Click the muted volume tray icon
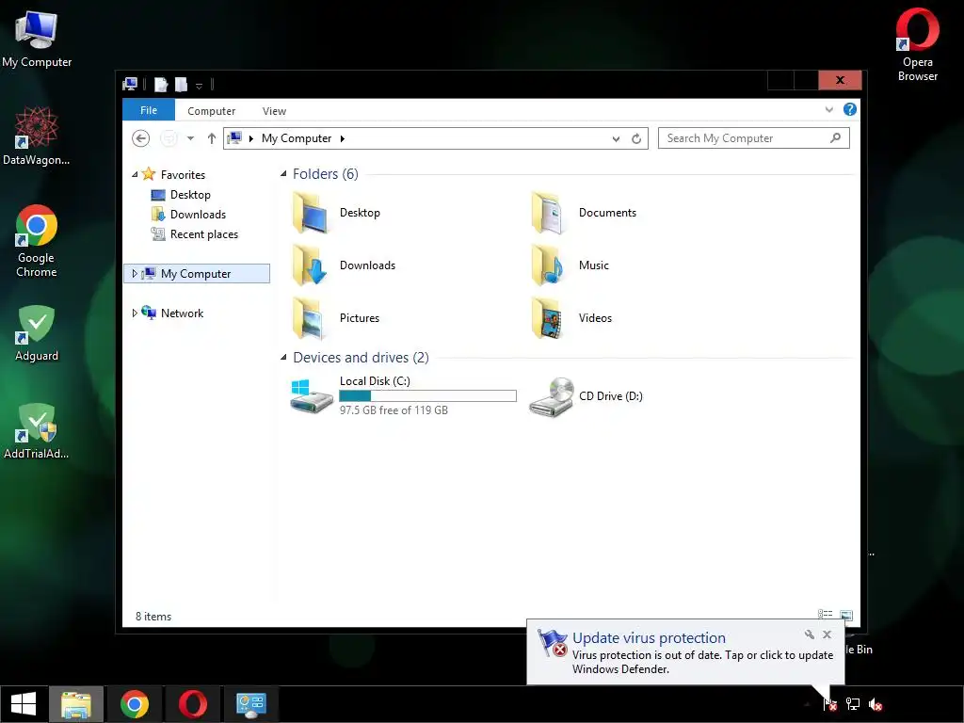The width and height of the screenshot is (964, 723). [876, 704]
